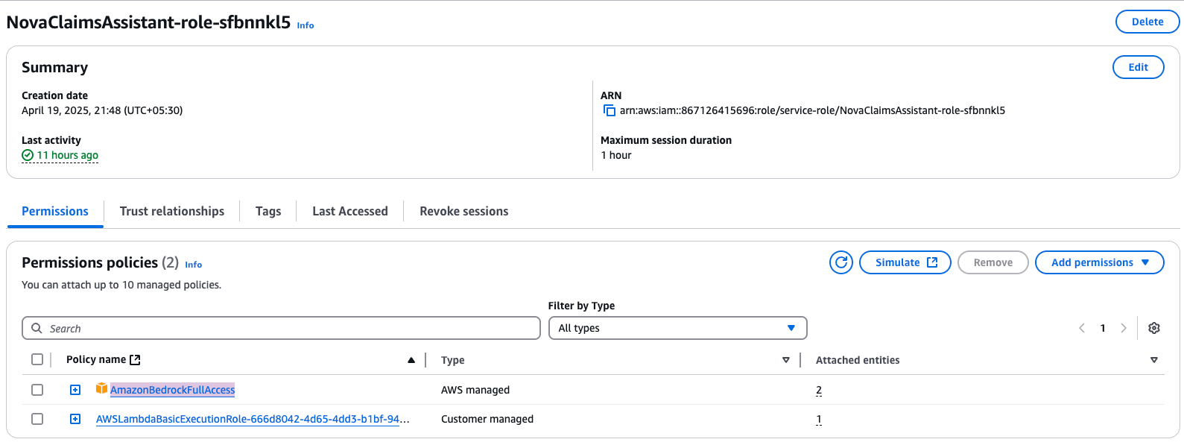The image size is (1184, 445).
Task: Click the Policy name column header
Action: pyautogui.click(x=96, y=359)
